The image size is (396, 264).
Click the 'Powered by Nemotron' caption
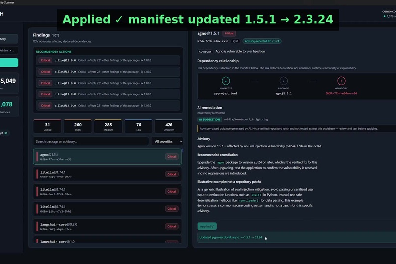click(x=211, y=113)
